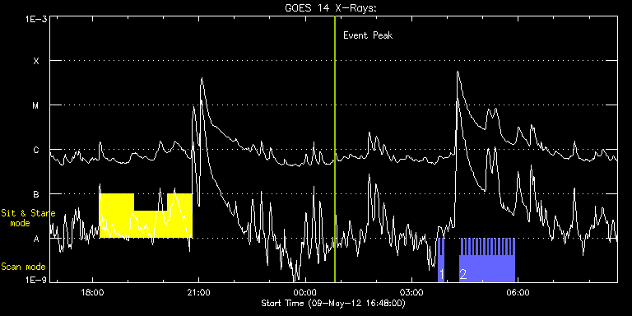Image resolution: width=632 pixels, height=316 pixels.
Task: Click the "Scan mode" label
Action: pos(23,267)
